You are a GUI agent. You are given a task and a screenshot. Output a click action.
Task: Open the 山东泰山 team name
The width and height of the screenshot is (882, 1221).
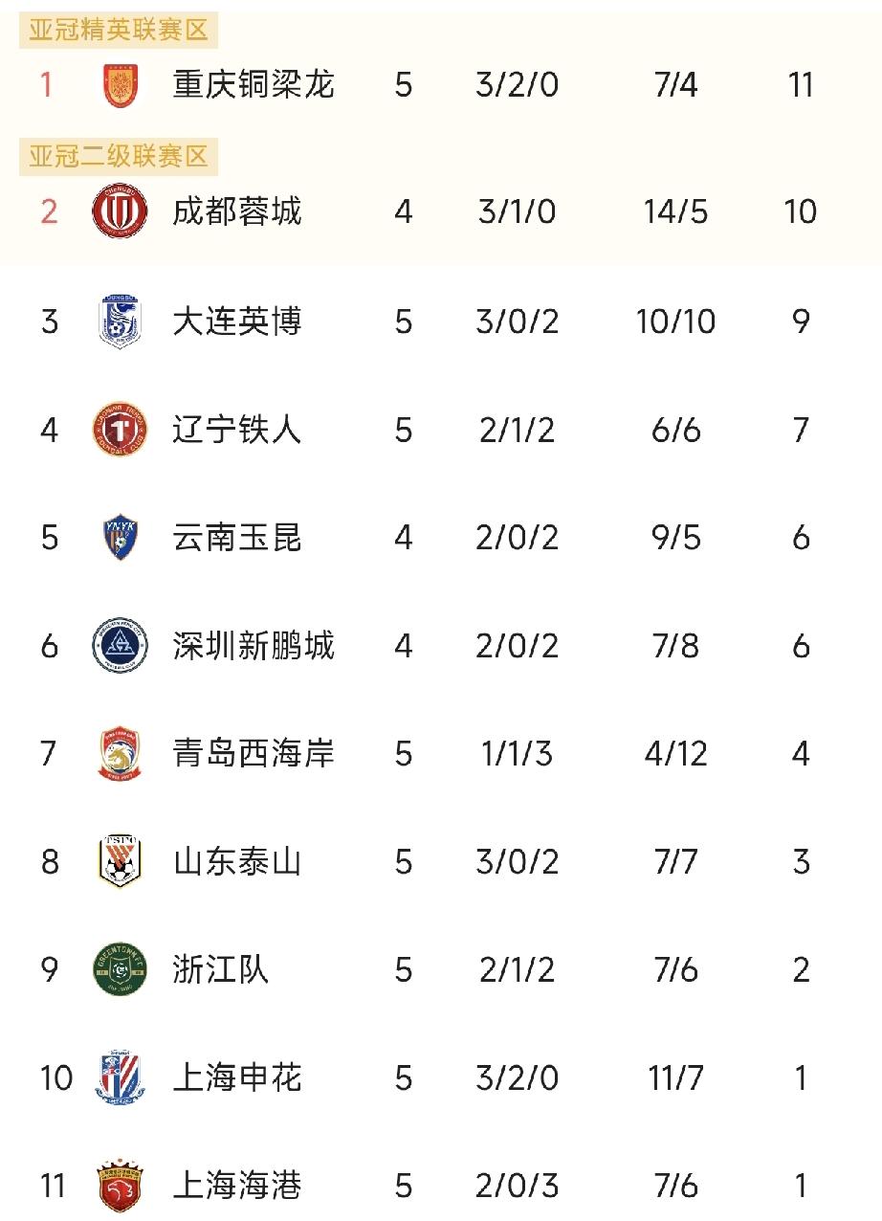pos(237,862)
